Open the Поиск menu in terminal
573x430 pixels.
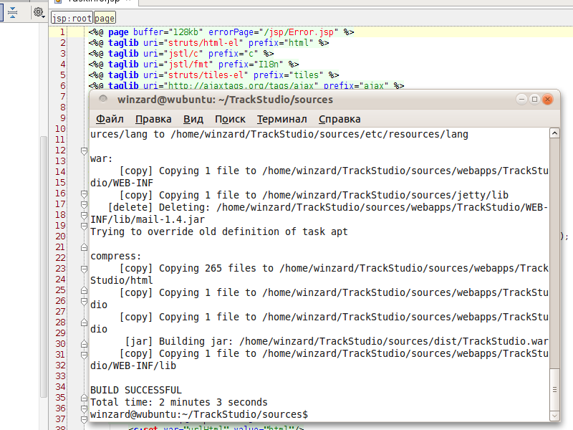pyautogui.click(x=230, y=119)
